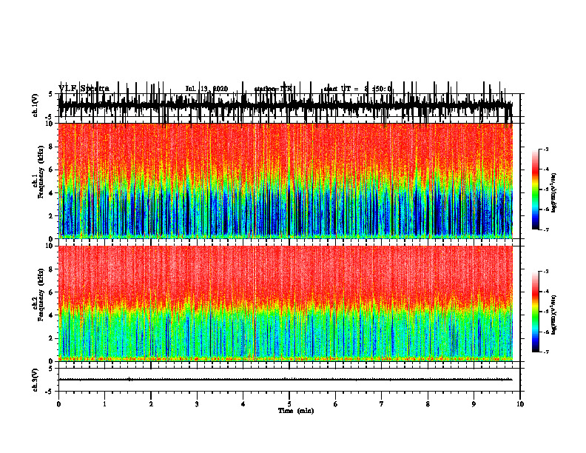
Task: Click the '10' frequency tick of ch.1 spectrogram
Action: coord(49,124)
